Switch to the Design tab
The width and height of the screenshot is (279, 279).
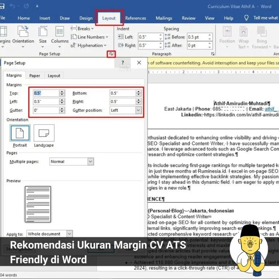point(86,18)
